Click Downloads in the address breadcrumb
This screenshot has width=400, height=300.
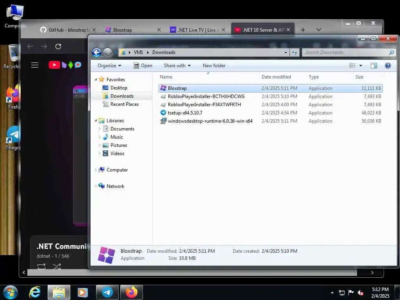coord(164,52)
